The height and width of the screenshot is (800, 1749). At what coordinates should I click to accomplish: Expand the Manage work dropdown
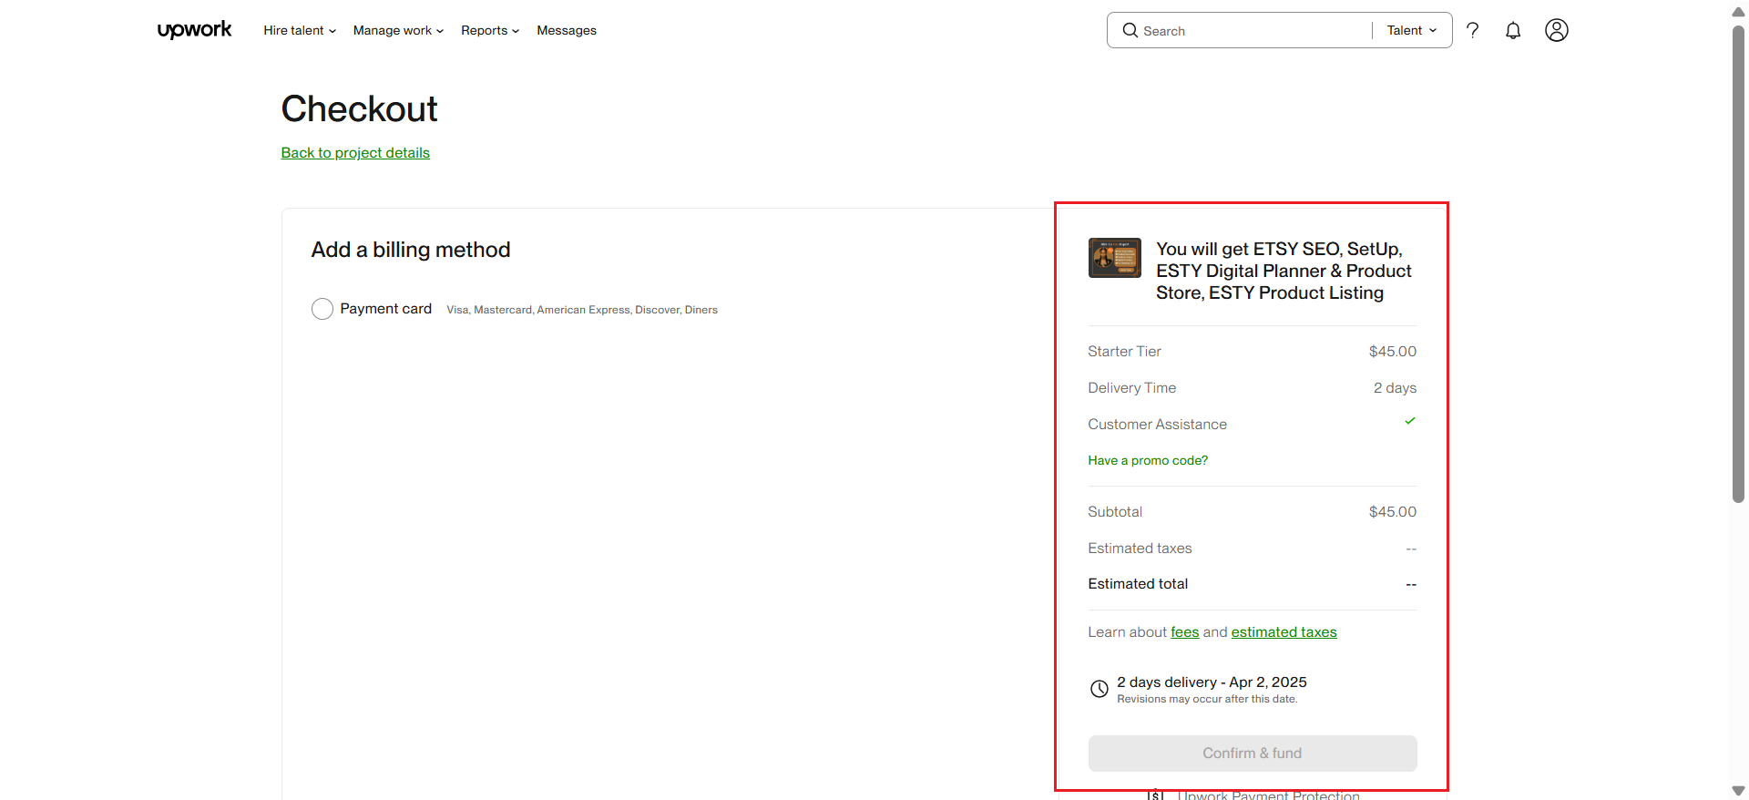point(398,30)
